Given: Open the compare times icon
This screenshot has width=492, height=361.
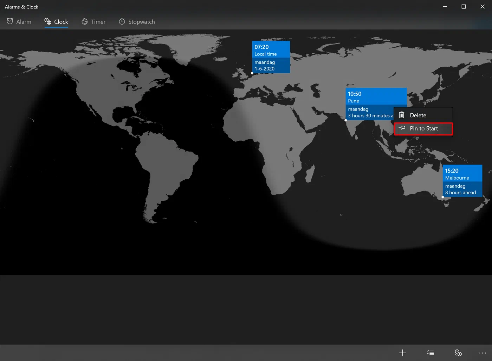Looking at the screenshot, I should (x=458, y=353).
